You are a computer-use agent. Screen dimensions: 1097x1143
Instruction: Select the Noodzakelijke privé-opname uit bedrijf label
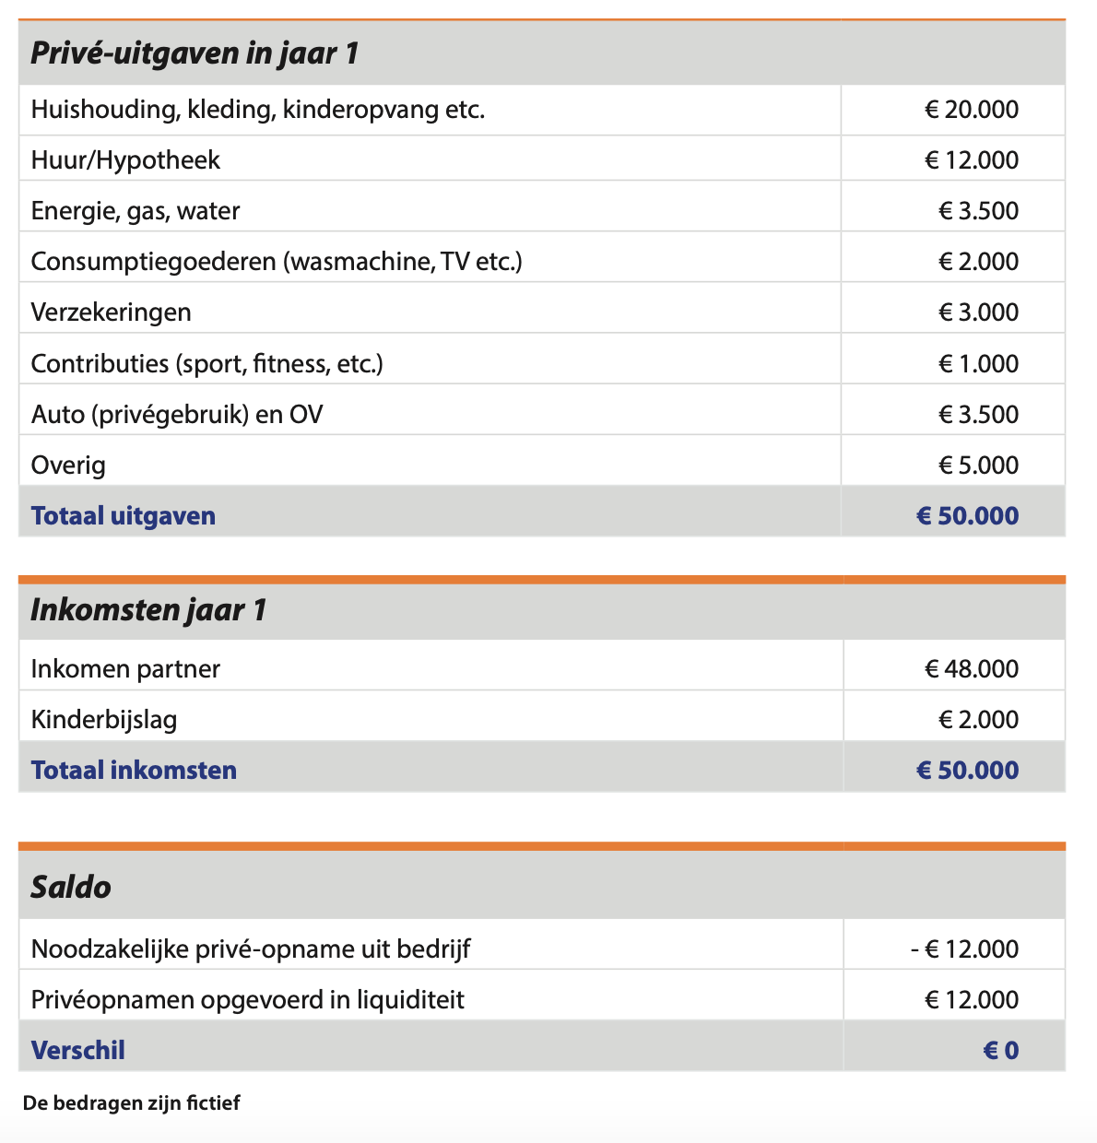point(251,949)
